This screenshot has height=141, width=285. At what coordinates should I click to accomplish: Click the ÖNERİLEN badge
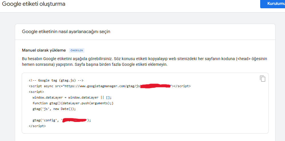(77, 50)
